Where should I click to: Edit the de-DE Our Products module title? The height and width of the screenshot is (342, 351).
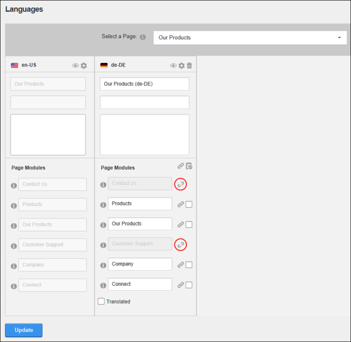(x=140, y=224)
